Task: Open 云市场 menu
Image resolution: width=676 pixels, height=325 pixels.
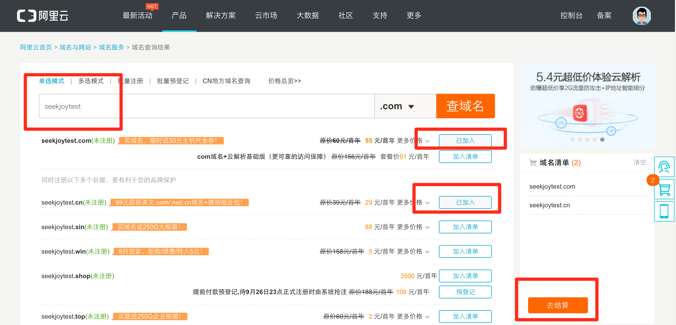Action: click(266, 15)
